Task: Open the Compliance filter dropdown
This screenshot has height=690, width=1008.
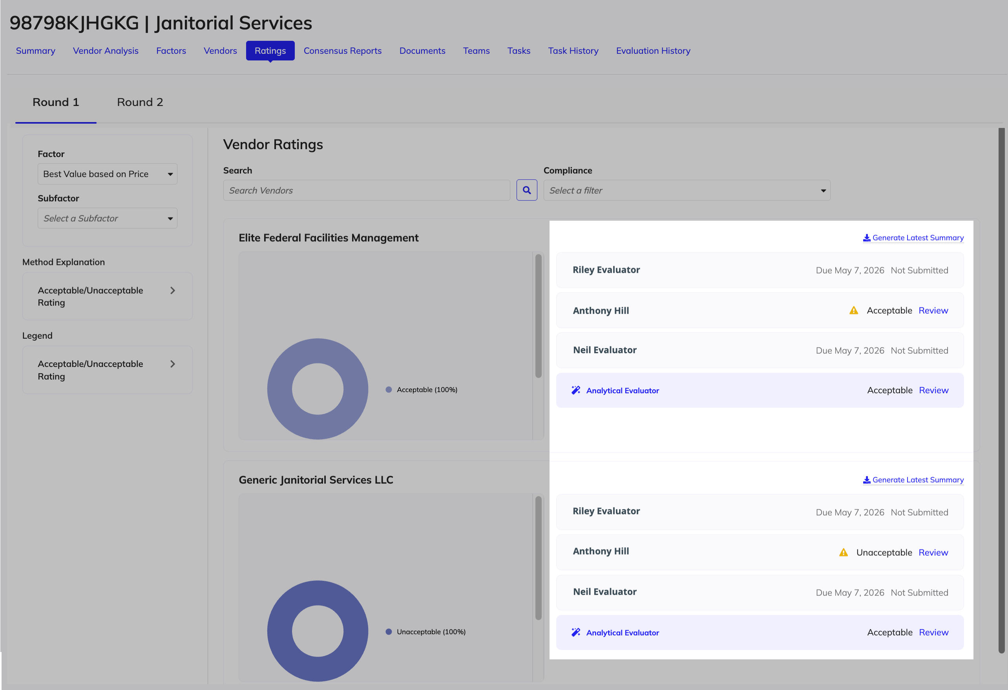Action: [687, 190]
